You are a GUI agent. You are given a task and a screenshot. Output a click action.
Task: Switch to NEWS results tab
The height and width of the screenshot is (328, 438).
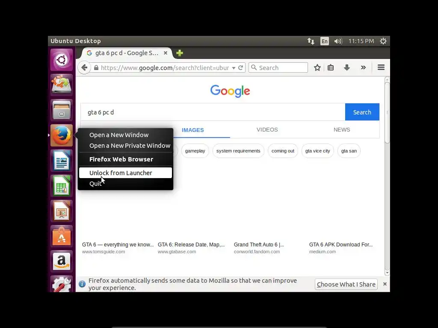pyautogui.click(x=342, y=130)
